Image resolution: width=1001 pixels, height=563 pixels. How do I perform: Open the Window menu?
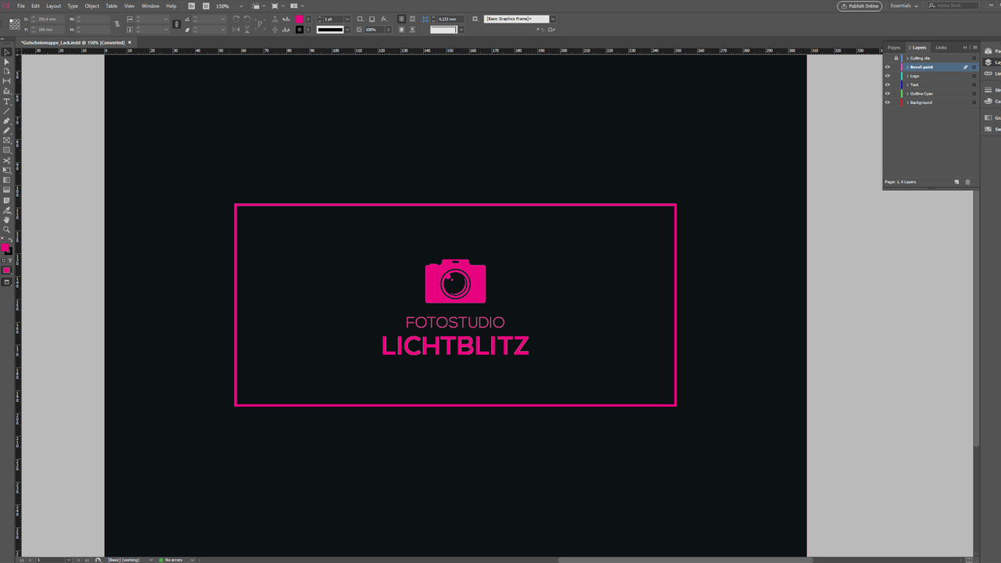point(150,5)
